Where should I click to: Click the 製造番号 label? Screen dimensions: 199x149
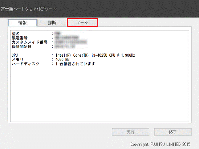click(x=20, y=38)
